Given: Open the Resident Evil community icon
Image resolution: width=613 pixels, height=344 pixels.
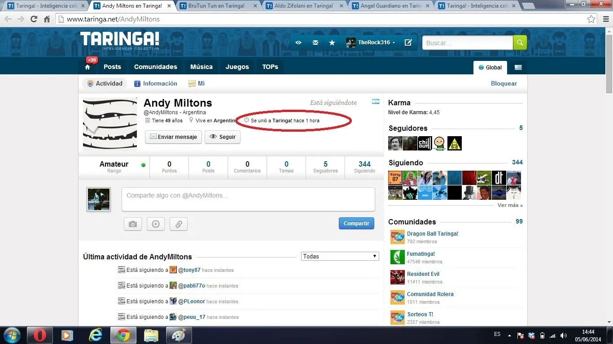Looking at the screenshot, I should click(397, 278).
